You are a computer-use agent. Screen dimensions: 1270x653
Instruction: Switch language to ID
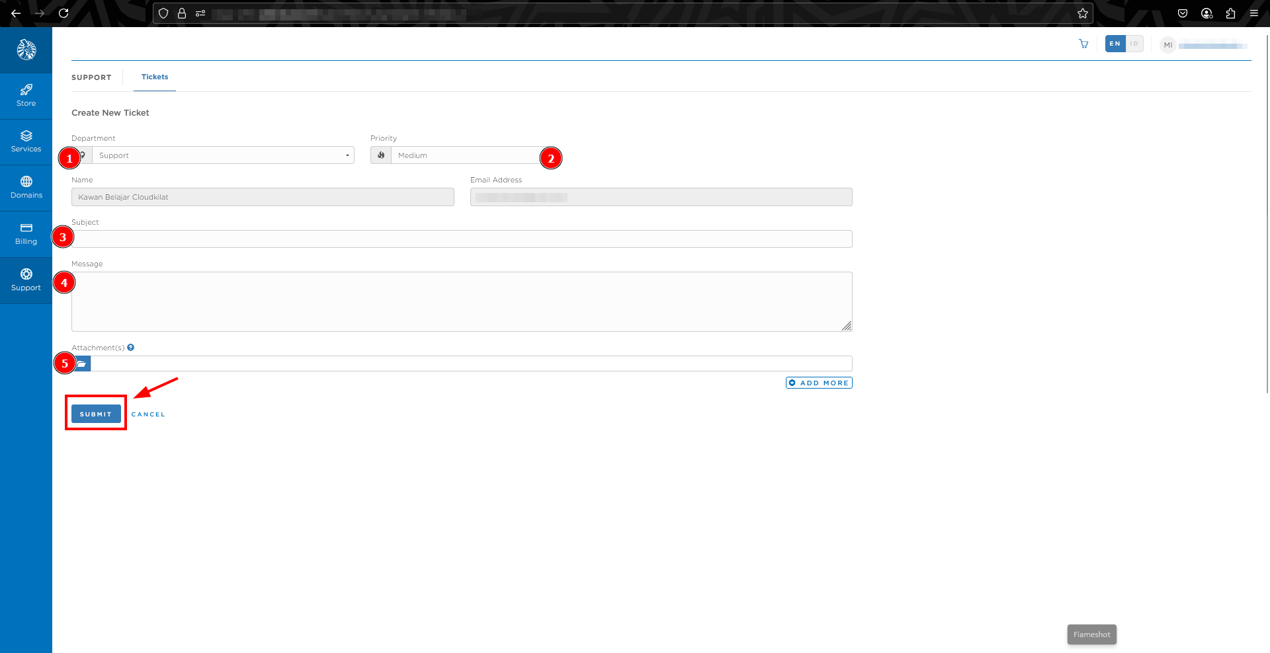point(1134,44)
